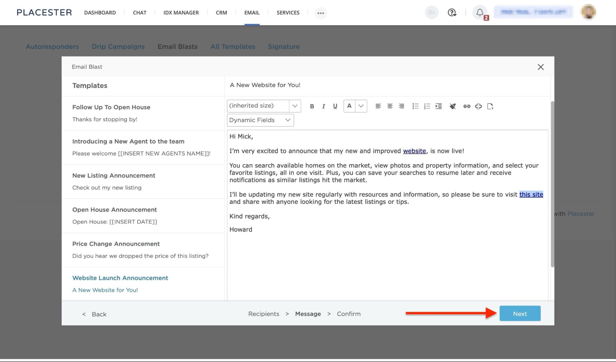The image size is (616, 362).
Task: Insert a bulleted list
Action: tap(415, 106)
